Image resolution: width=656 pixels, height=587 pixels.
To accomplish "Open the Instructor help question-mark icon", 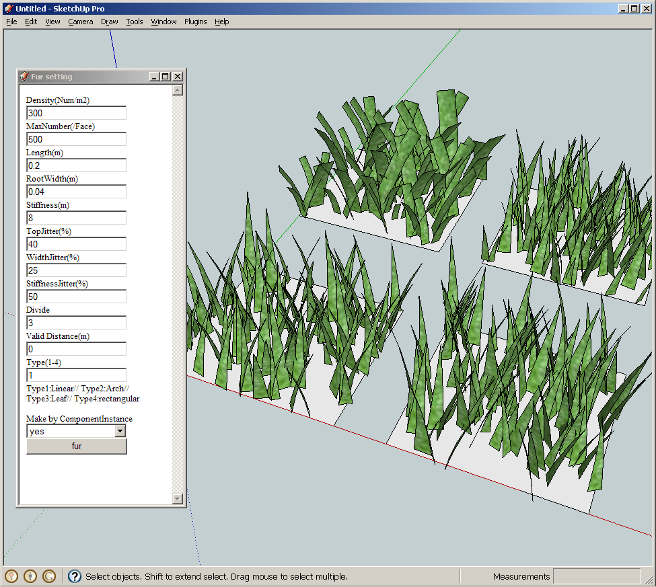I will [x=75, y=576].
